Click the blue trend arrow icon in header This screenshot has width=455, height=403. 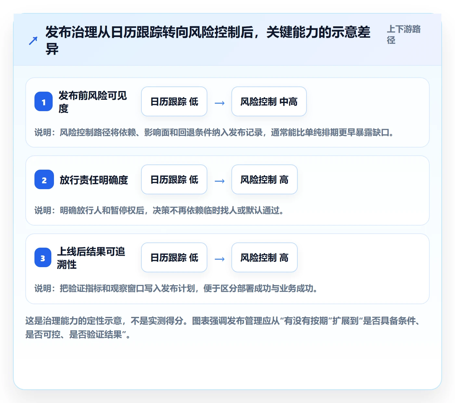point(33,41)
